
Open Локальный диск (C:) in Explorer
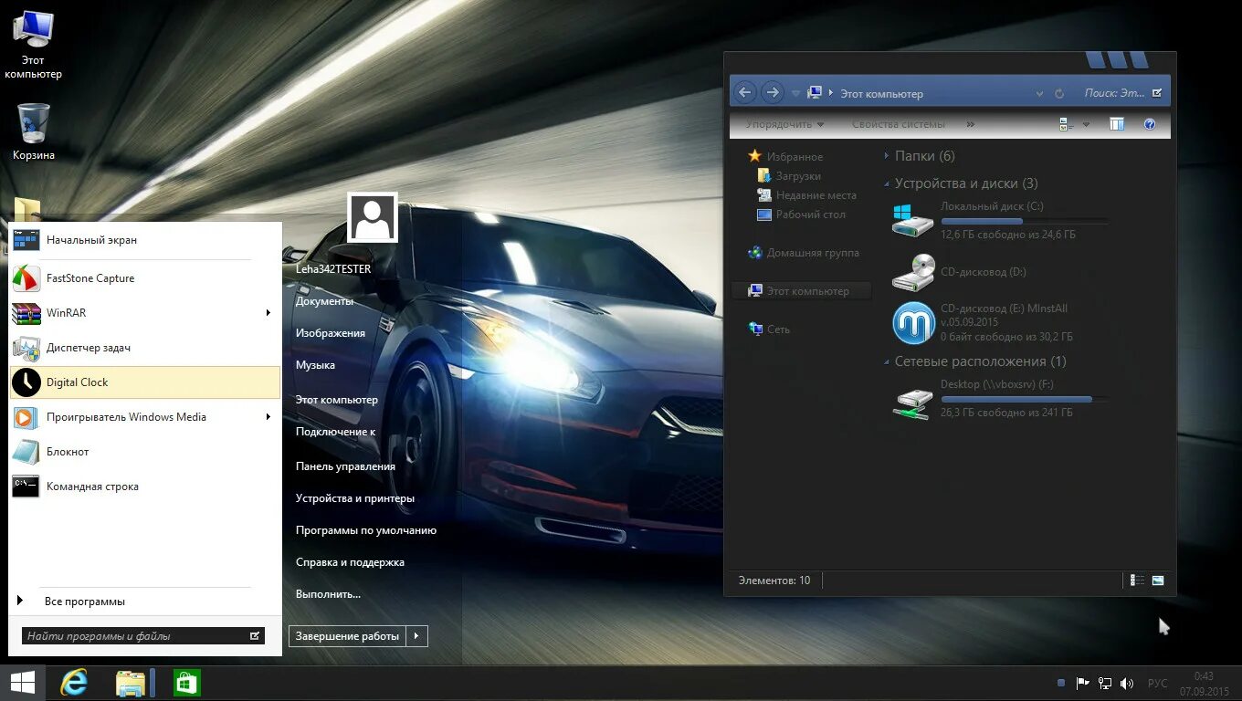(990, 205)
